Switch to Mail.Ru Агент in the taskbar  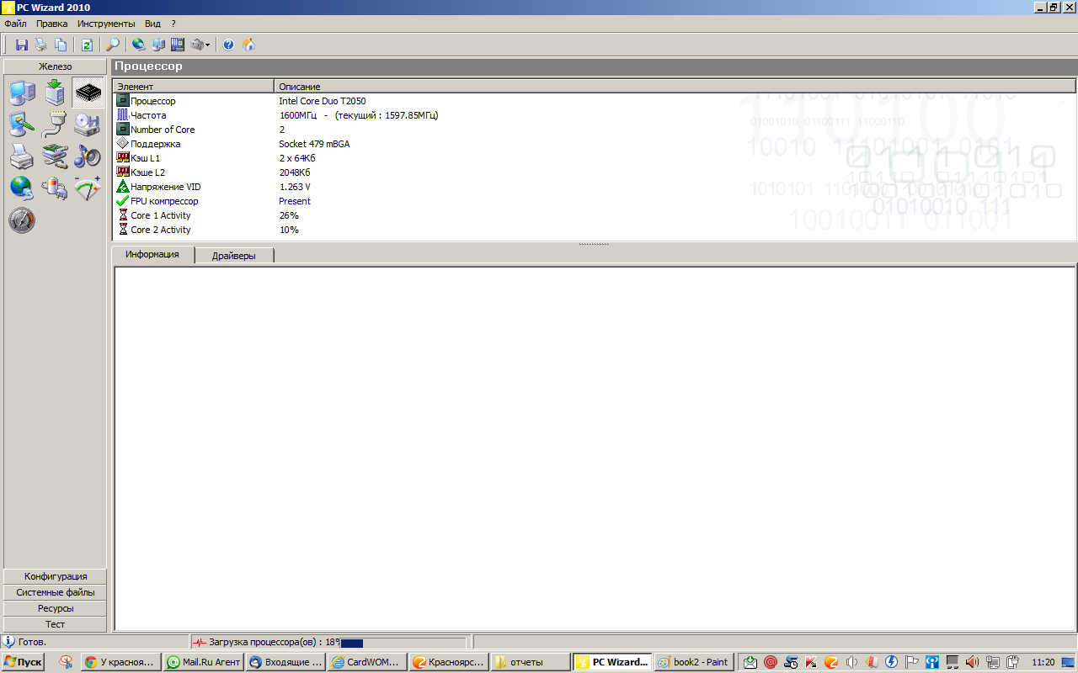tap(203, 662)
